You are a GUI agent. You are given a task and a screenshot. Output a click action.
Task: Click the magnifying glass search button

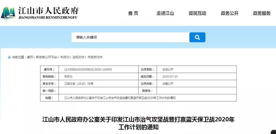[x=197, y=37]
